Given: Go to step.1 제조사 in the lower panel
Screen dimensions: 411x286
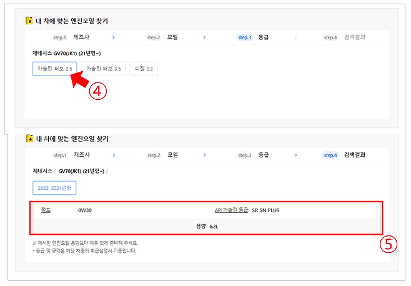Looking at the screenshot, I should [x=71, y=155].
